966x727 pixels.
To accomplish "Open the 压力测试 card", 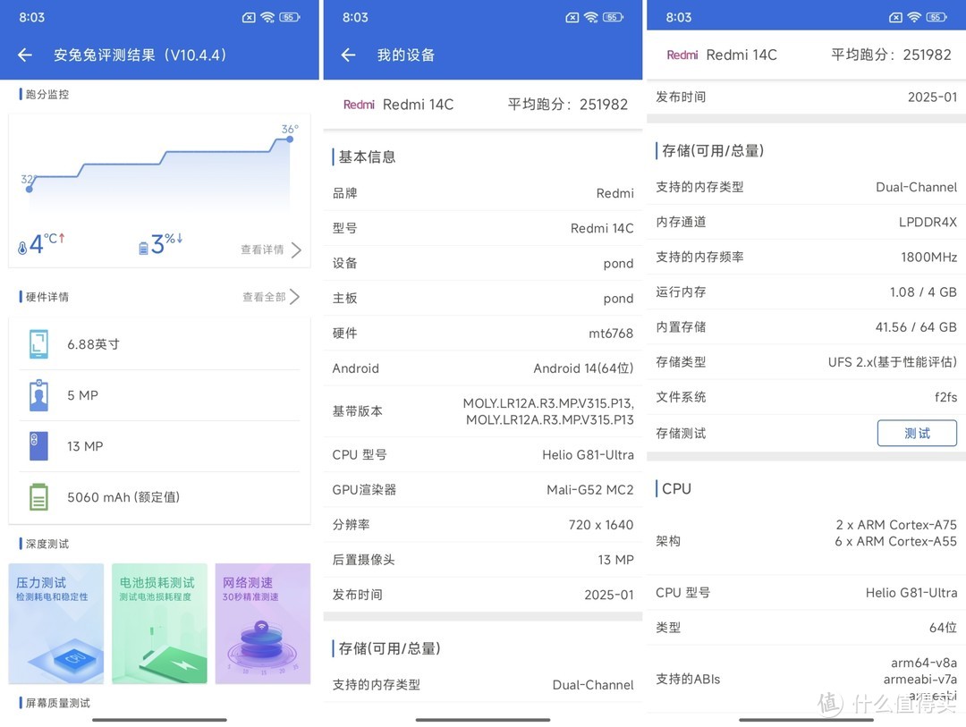I will click(56, 623).
